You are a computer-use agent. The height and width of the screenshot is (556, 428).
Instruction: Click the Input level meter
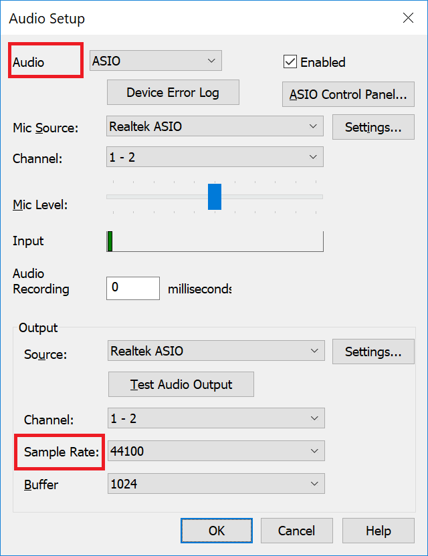pyautogui.click(x=215, y=241)
